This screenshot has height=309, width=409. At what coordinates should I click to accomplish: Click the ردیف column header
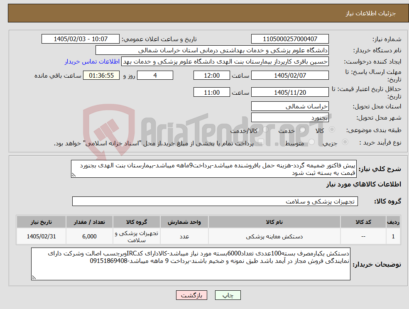(393, 222)
